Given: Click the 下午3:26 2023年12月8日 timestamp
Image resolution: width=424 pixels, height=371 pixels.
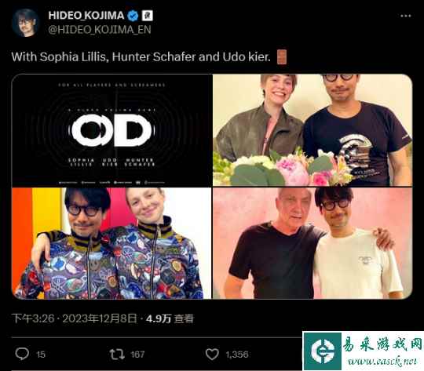Looking at the screenshot, I should 75,318.
